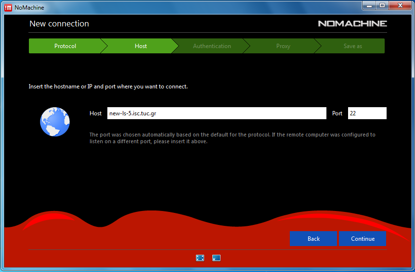
Task: Go to the Protocol step
Action: [x=65, y=46]
